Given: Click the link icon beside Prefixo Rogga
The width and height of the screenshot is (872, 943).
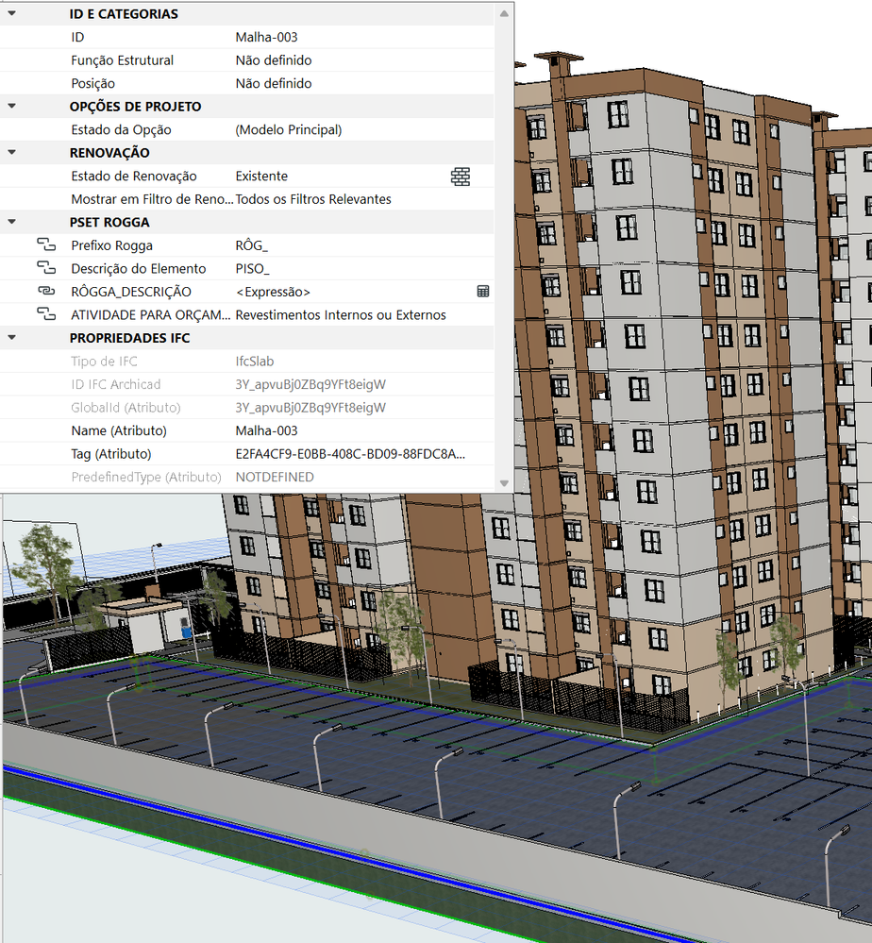Looking at the screenshot, I should [46, 244].
